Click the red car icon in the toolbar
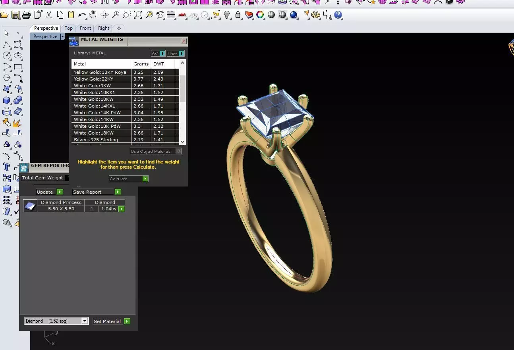 click(x=182, y=15)
